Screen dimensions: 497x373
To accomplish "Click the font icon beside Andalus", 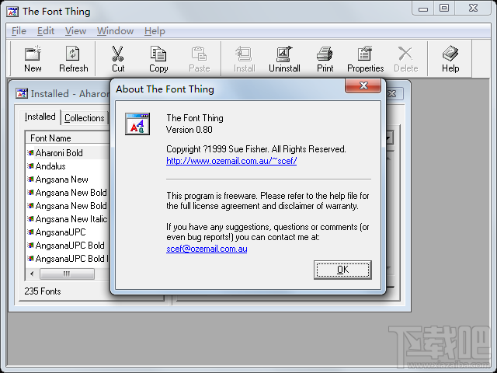I will coord(30,166).
